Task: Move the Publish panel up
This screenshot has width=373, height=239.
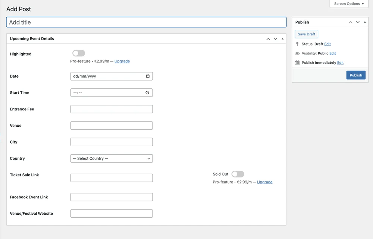Action: coord(350,22)
